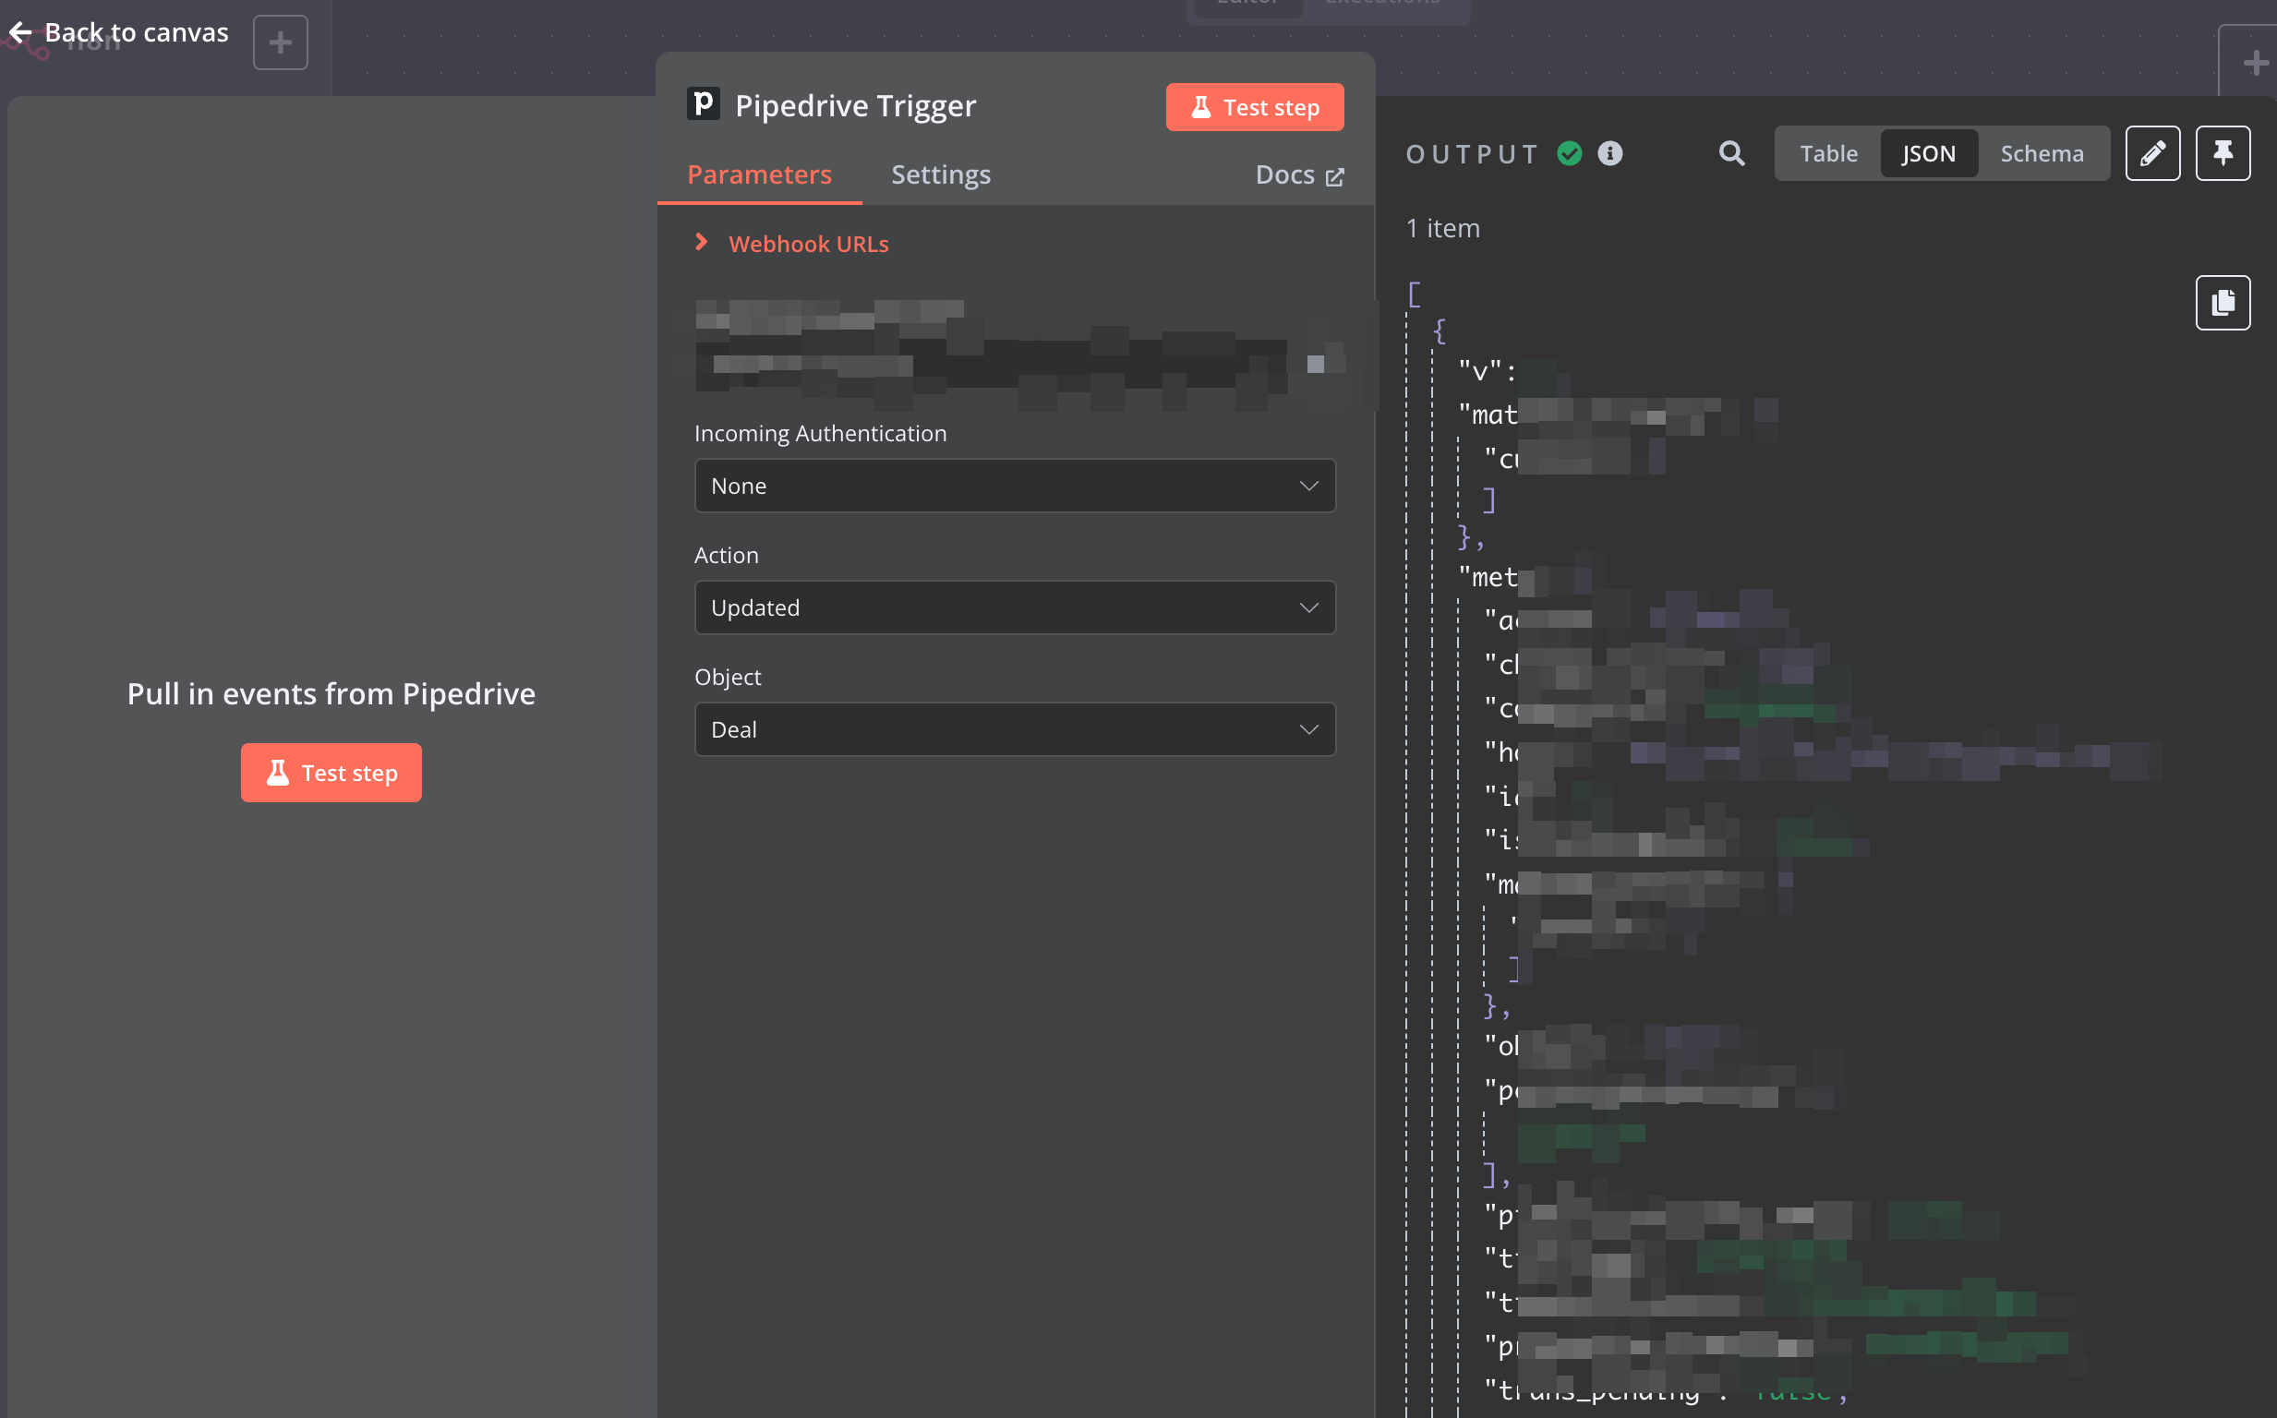Expand the Webhook URLs section
This screenshot has height=1418, width=2277.
click(792, 244)
